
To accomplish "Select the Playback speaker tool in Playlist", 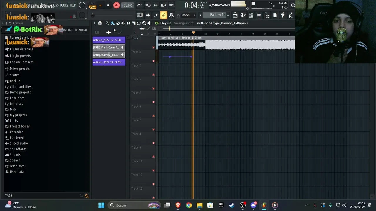I will point(150,23).
